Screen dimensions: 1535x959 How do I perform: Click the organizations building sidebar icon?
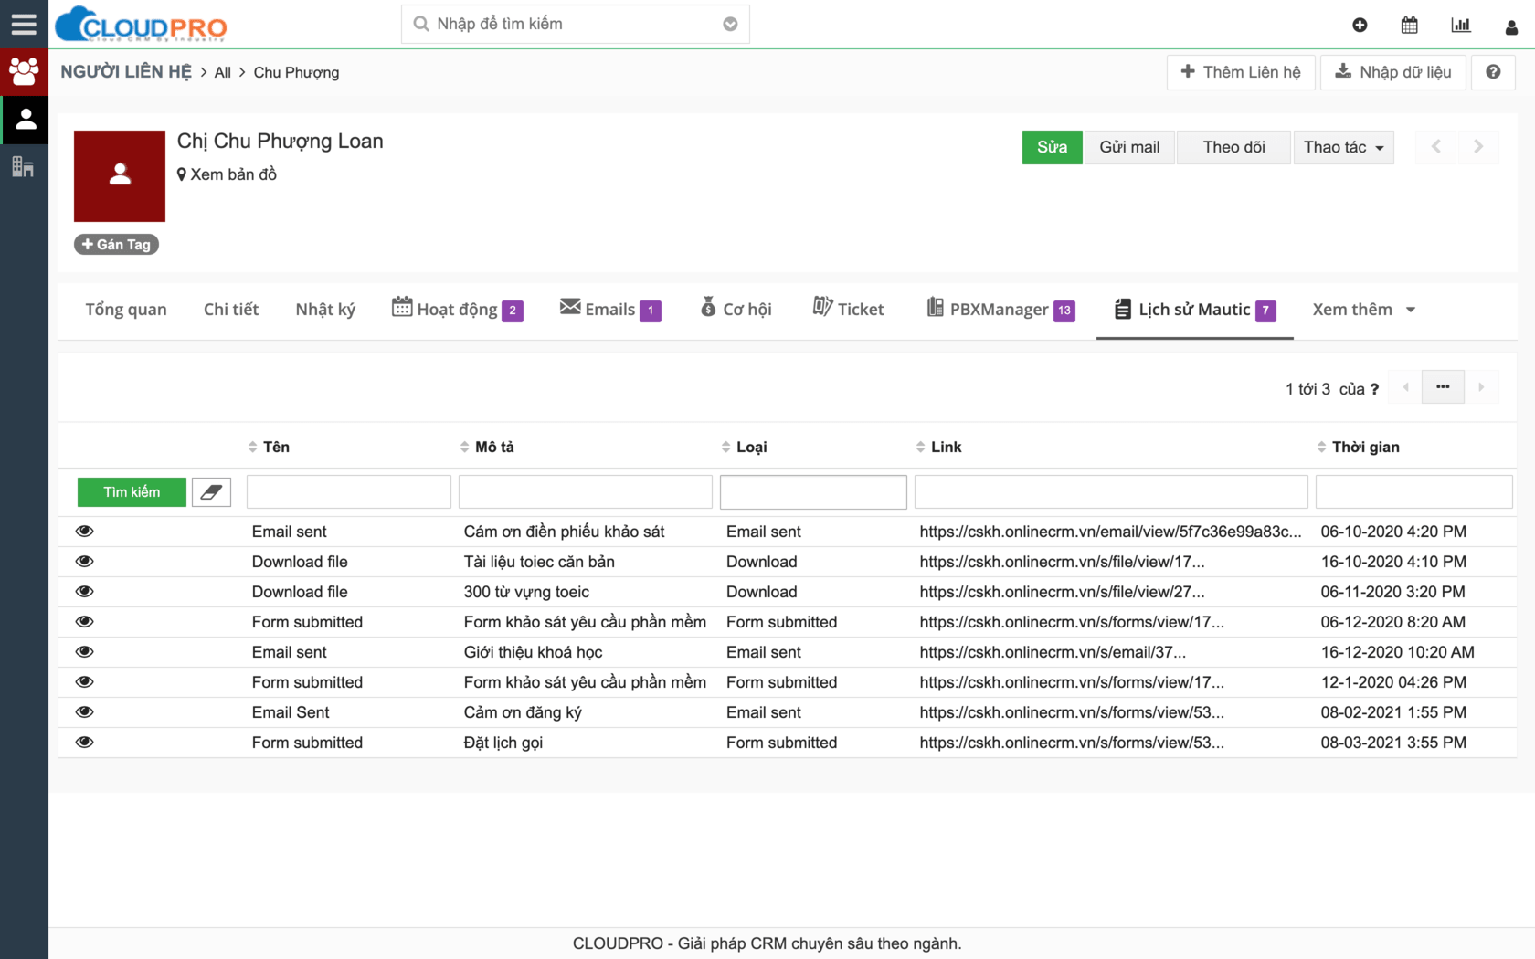(24, 167)
